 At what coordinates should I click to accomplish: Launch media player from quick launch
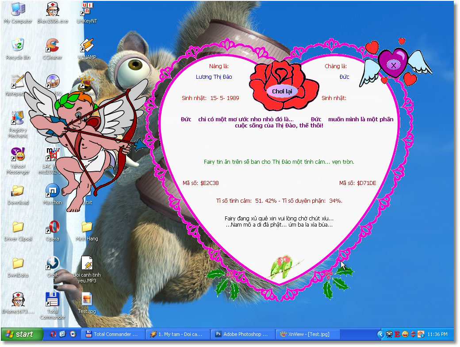(73, 334)
